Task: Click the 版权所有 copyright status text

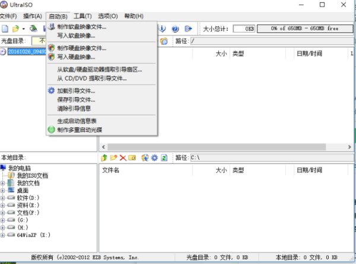Action: 84,257
